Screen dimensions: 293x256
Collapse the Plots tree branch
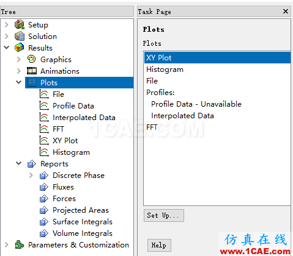click(x=18, y=82)
